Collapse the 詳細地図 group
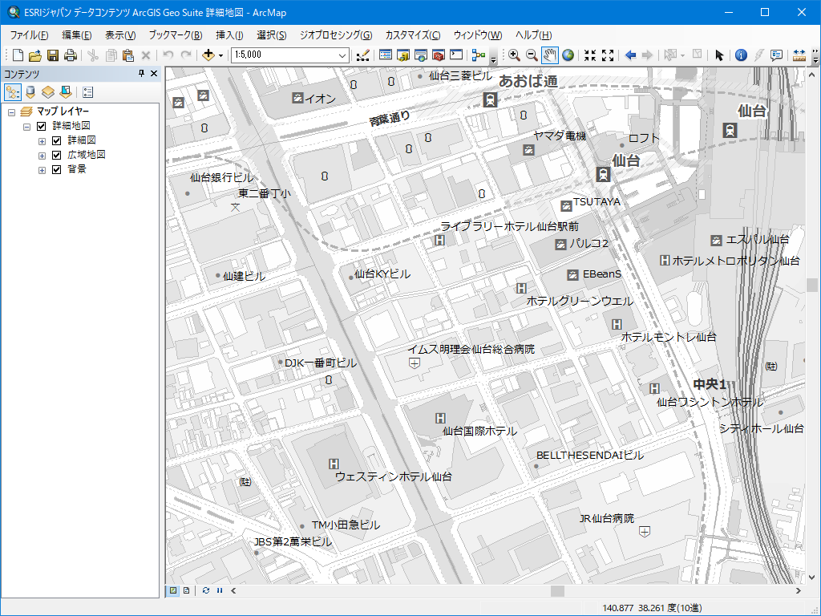Viewport: 821px width, 616px height. pos(26,127)
